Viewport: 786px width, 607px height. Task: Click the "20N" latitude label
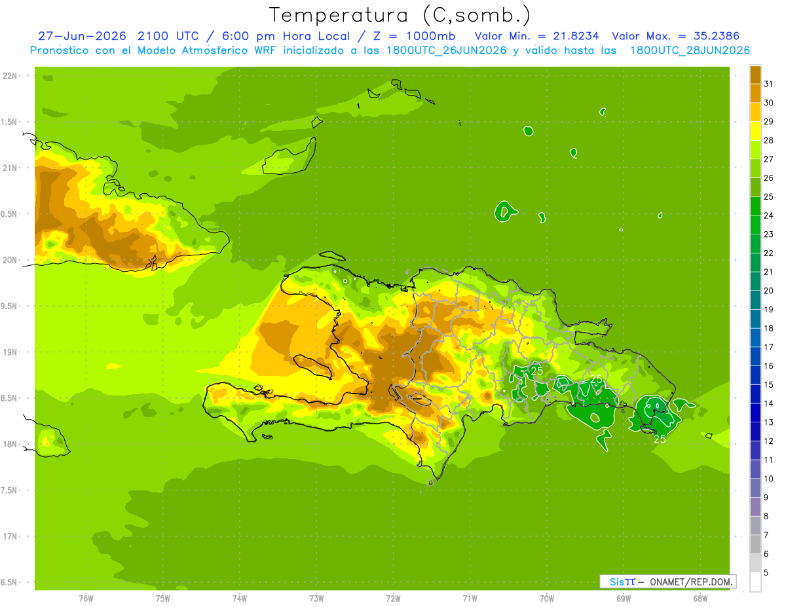click(11, 260)
